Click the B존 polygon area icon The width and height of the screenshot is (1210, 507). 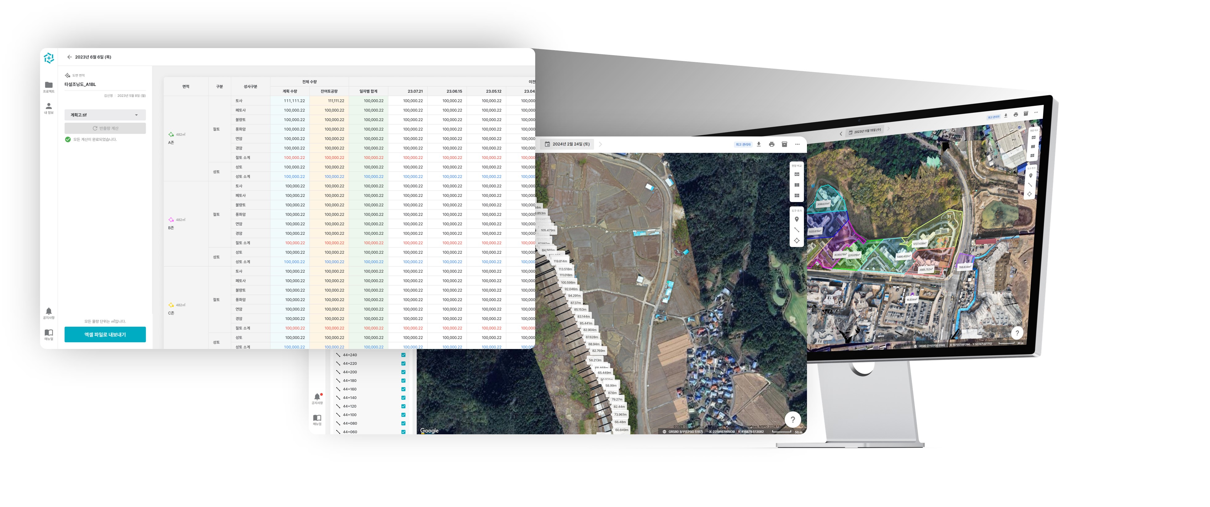[171, 220]
